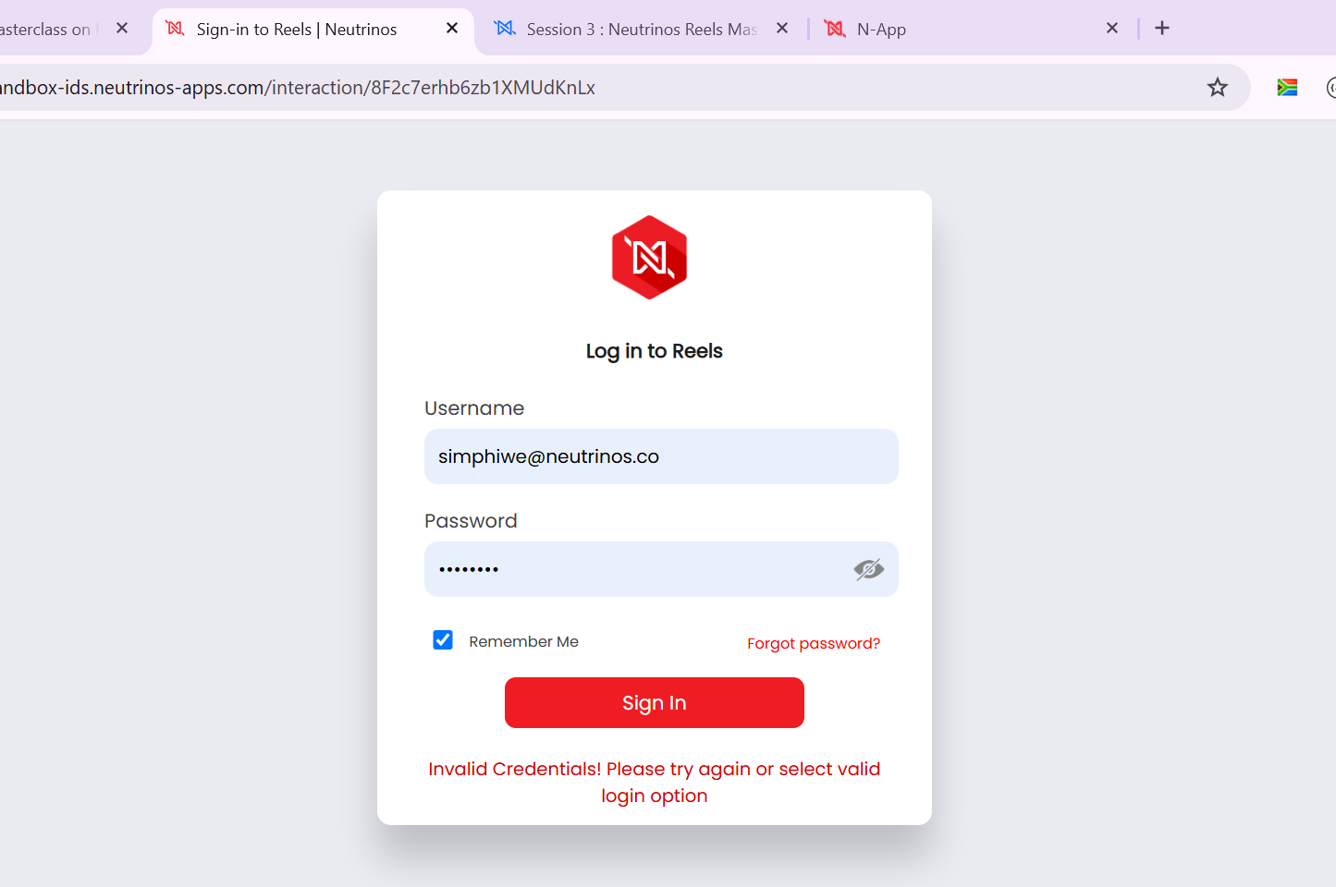The width and height of the screenshot is (1336, 887).
Task: Click the South Africa flag extension icon
Action: [1287, 88]
